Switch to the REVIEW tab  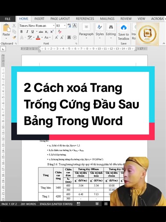(126, 19)
